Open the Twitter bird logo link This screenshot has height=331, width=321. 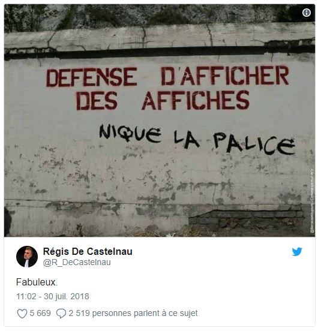297,251
